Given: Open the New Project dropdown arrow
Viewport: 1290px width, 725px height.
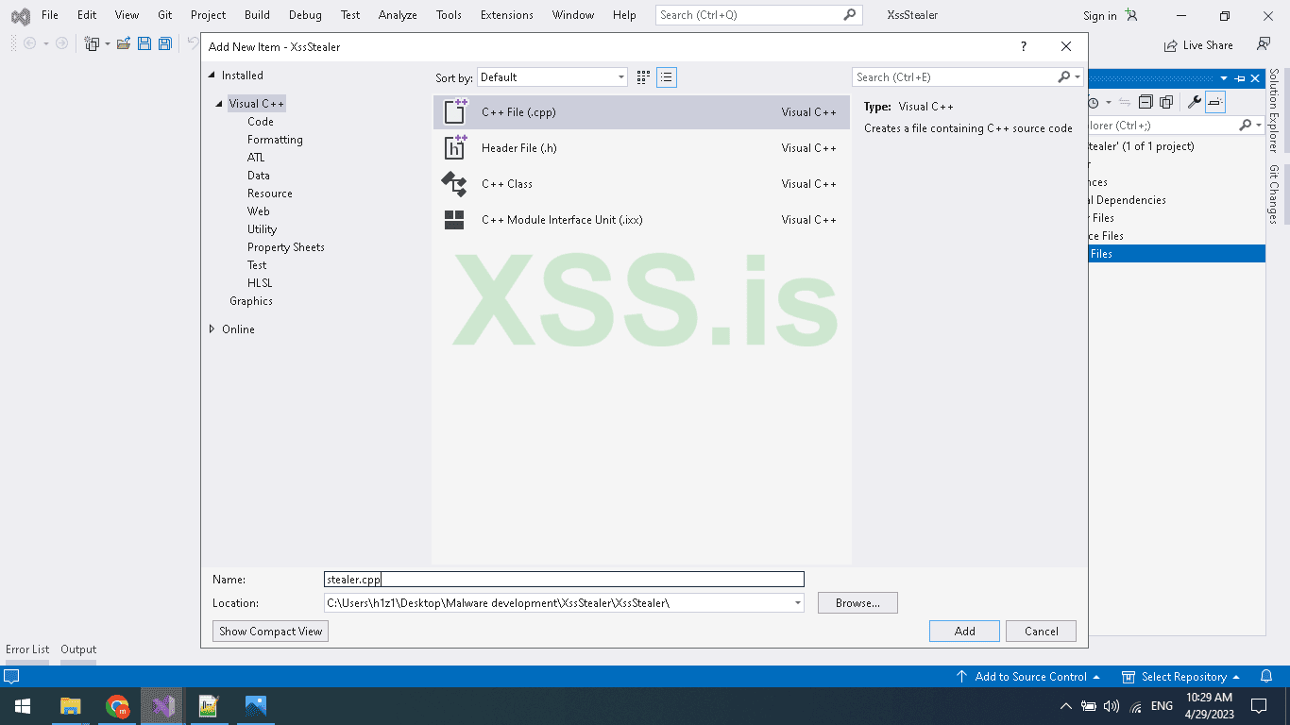Looking at the screenshot, I should pos(107,43).
